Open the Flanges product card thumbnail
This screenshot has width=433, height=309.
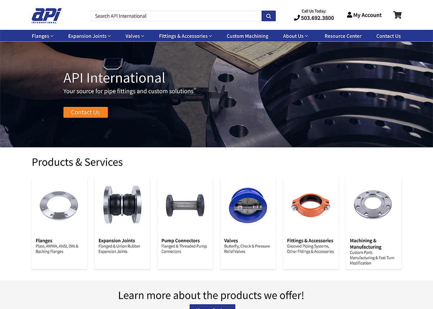click(x=59, y=205)
